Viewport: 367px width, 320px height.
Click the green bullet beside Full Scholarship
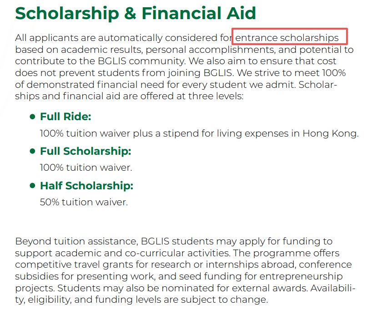32,151
